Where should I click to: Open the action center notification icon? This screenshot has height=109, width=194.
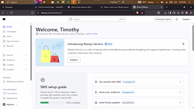(x=189, y=2)
